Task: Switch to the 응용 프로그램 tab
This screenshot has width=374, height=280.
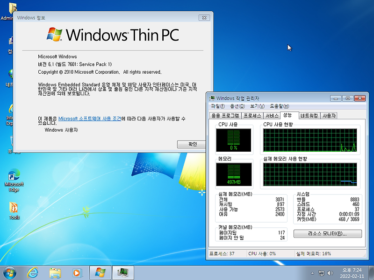Action: coord(225,116)
